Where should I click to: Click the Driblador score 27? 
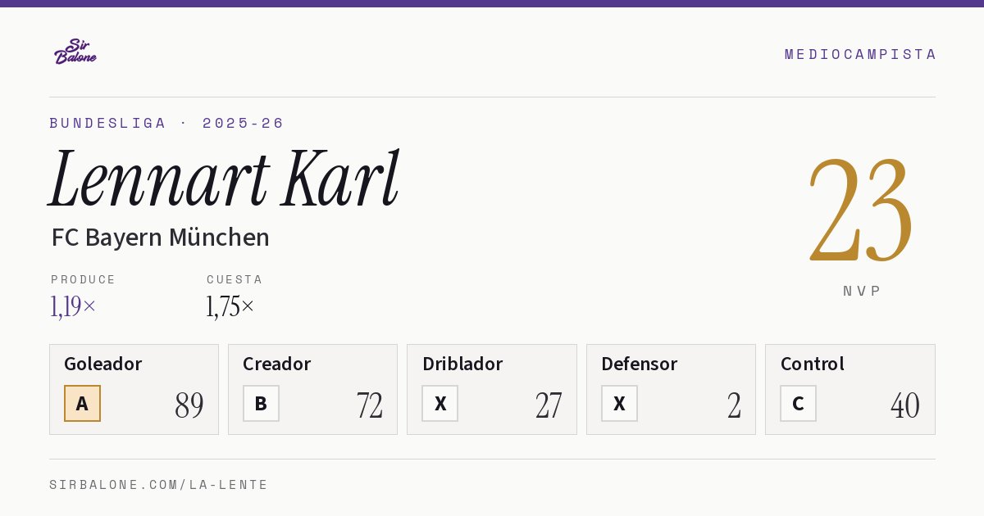549,405
